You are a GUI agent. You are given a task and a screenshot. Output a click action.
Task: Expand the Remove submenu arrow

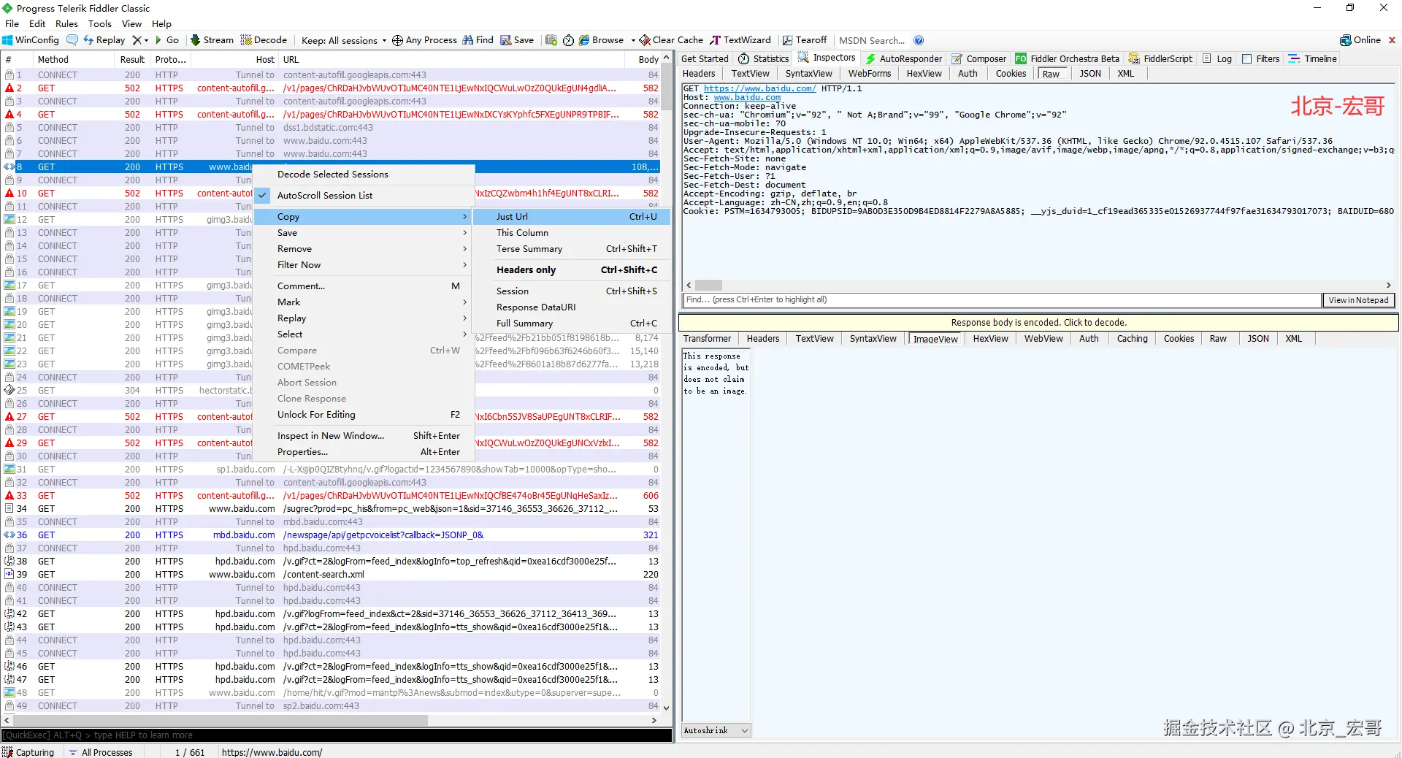coord(465,249)
